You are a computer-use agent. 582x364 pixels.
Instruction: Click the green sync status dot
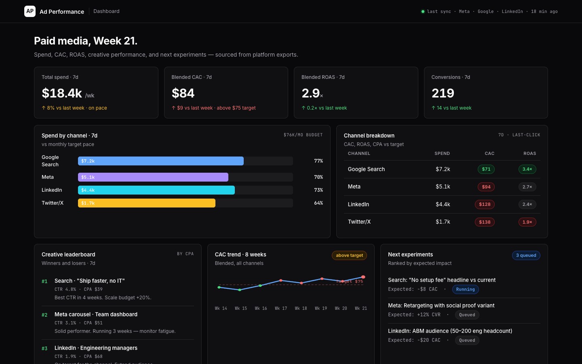coord(423,11)
